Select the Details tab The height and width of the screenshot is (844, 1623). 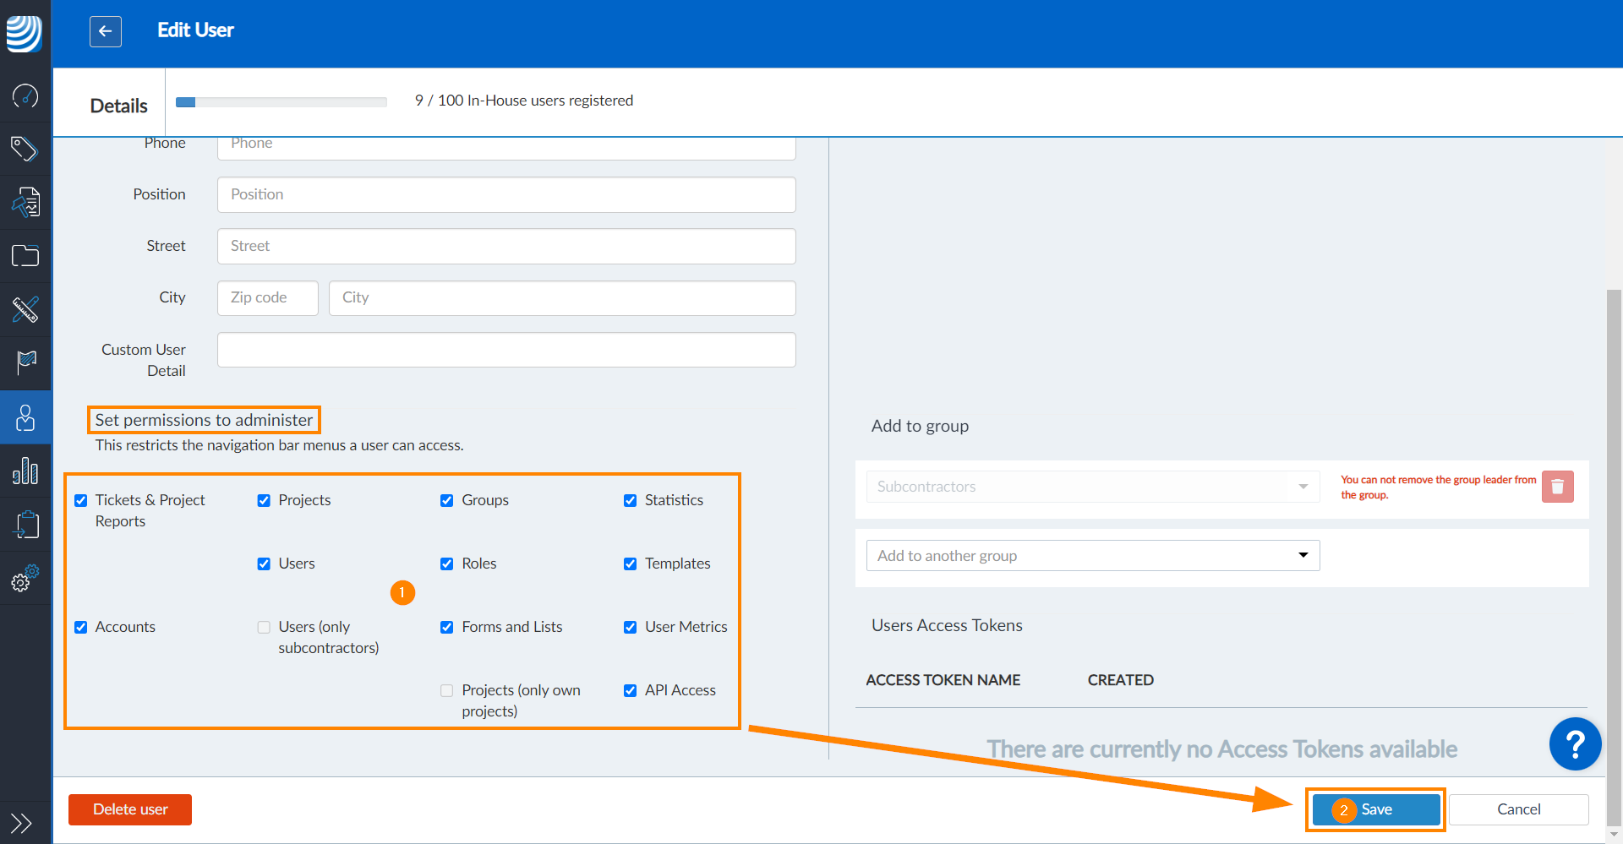point(118,106)
